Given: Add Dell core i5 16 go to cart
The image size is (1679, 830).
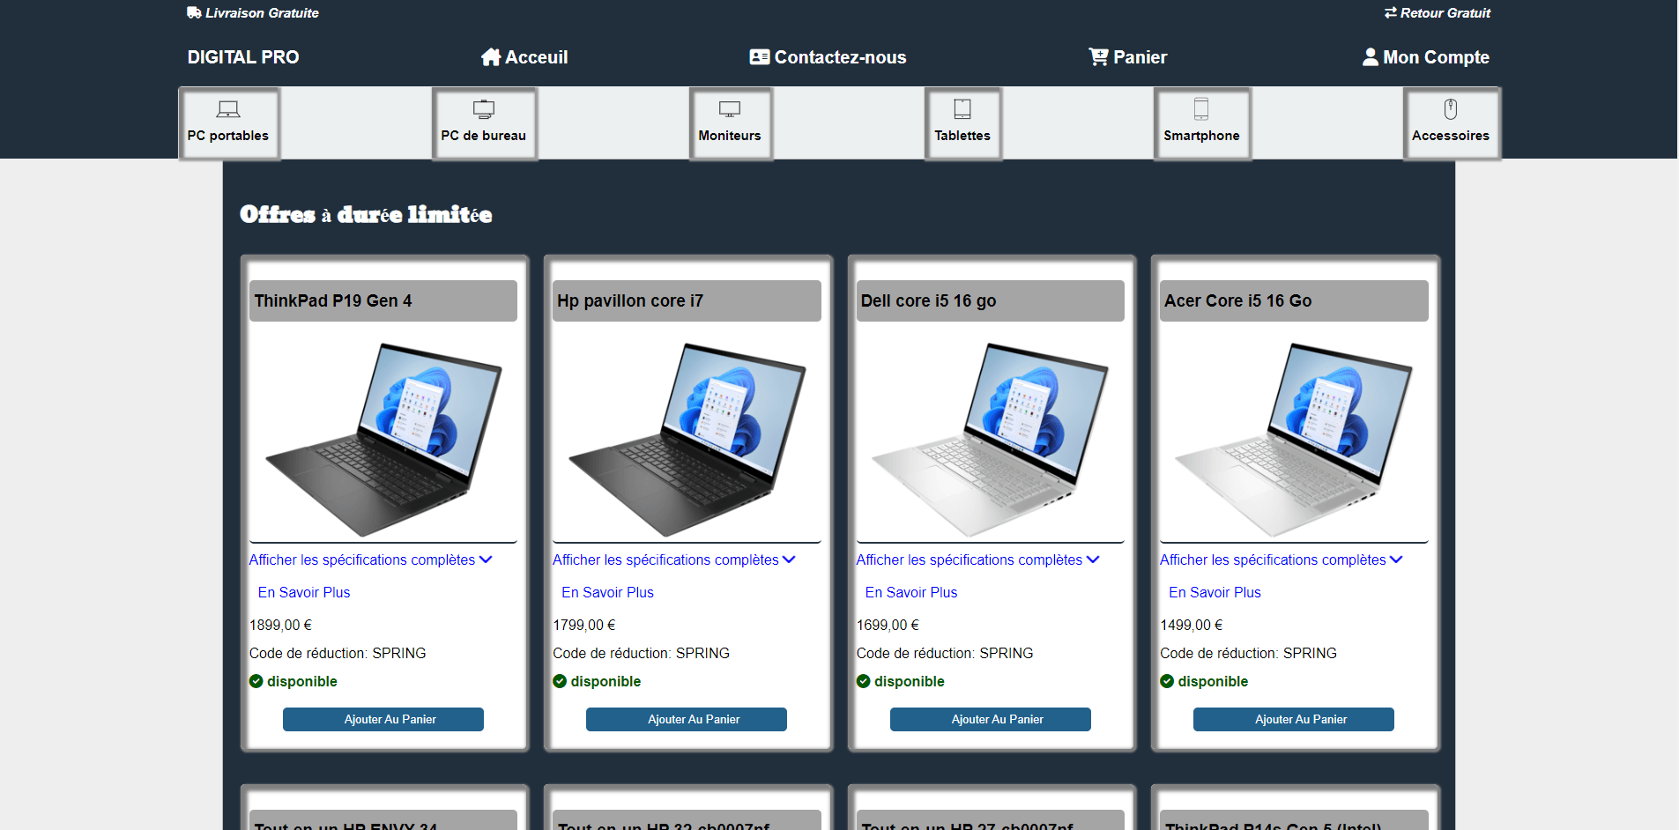Looking at the screenshot, I should (x=991, y=720).
